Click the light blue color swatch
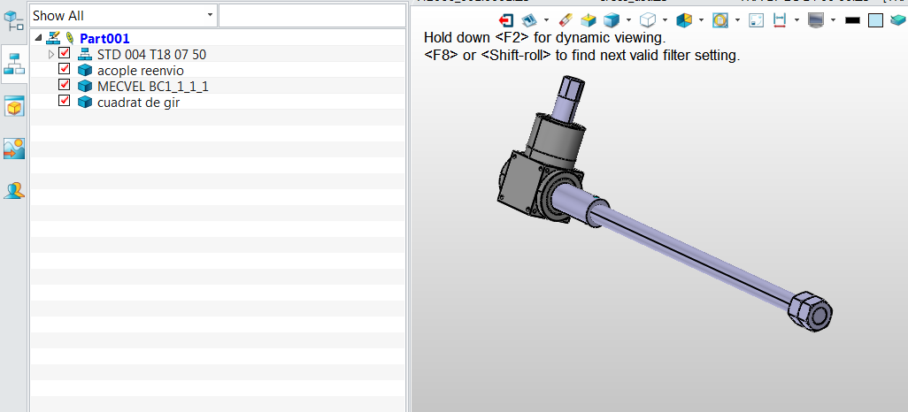 (876, 21)
